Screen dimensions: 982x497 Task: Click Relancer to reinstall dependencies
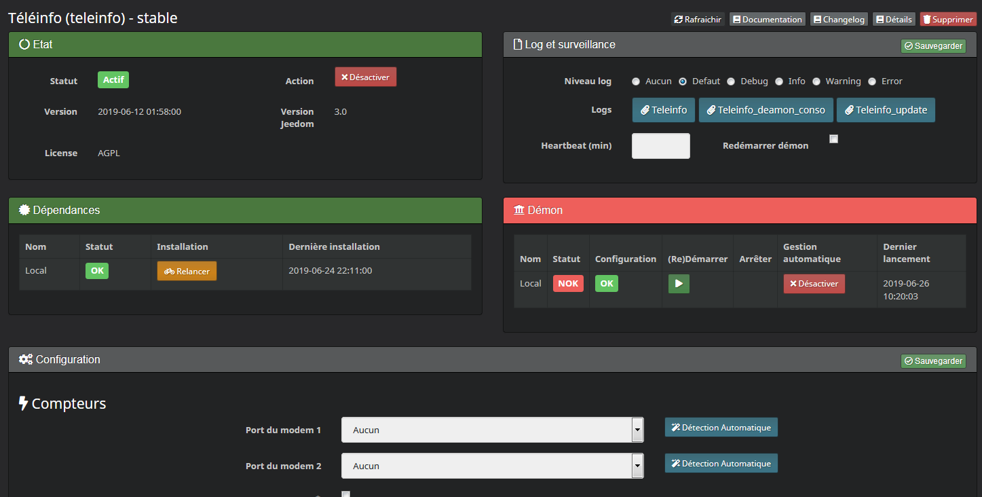coord(187,271)
